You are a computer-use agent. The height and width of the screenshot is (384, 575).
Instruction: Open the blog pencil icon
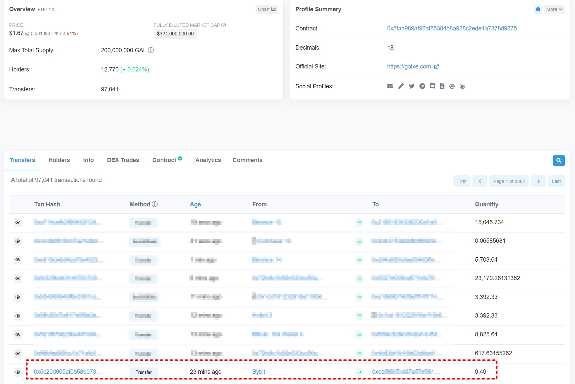click(x=401, y=86)
